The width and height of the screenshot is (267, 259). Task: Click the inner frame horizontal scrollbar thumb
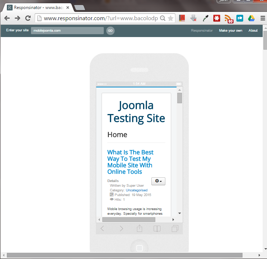[x=129, y=219]
